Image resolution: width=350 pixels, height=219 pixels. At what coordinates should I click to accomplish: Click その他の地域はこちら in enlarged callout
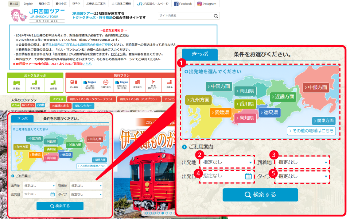311,131
